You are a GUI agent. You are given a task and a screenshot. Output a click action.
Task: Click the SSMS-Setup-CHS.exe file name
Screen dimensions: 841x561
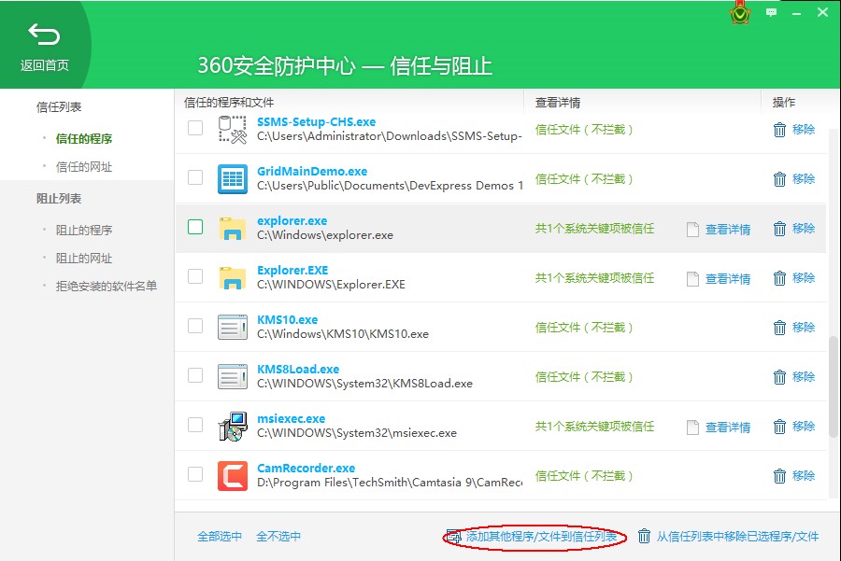pyautogui.click(x=316, y=121)
